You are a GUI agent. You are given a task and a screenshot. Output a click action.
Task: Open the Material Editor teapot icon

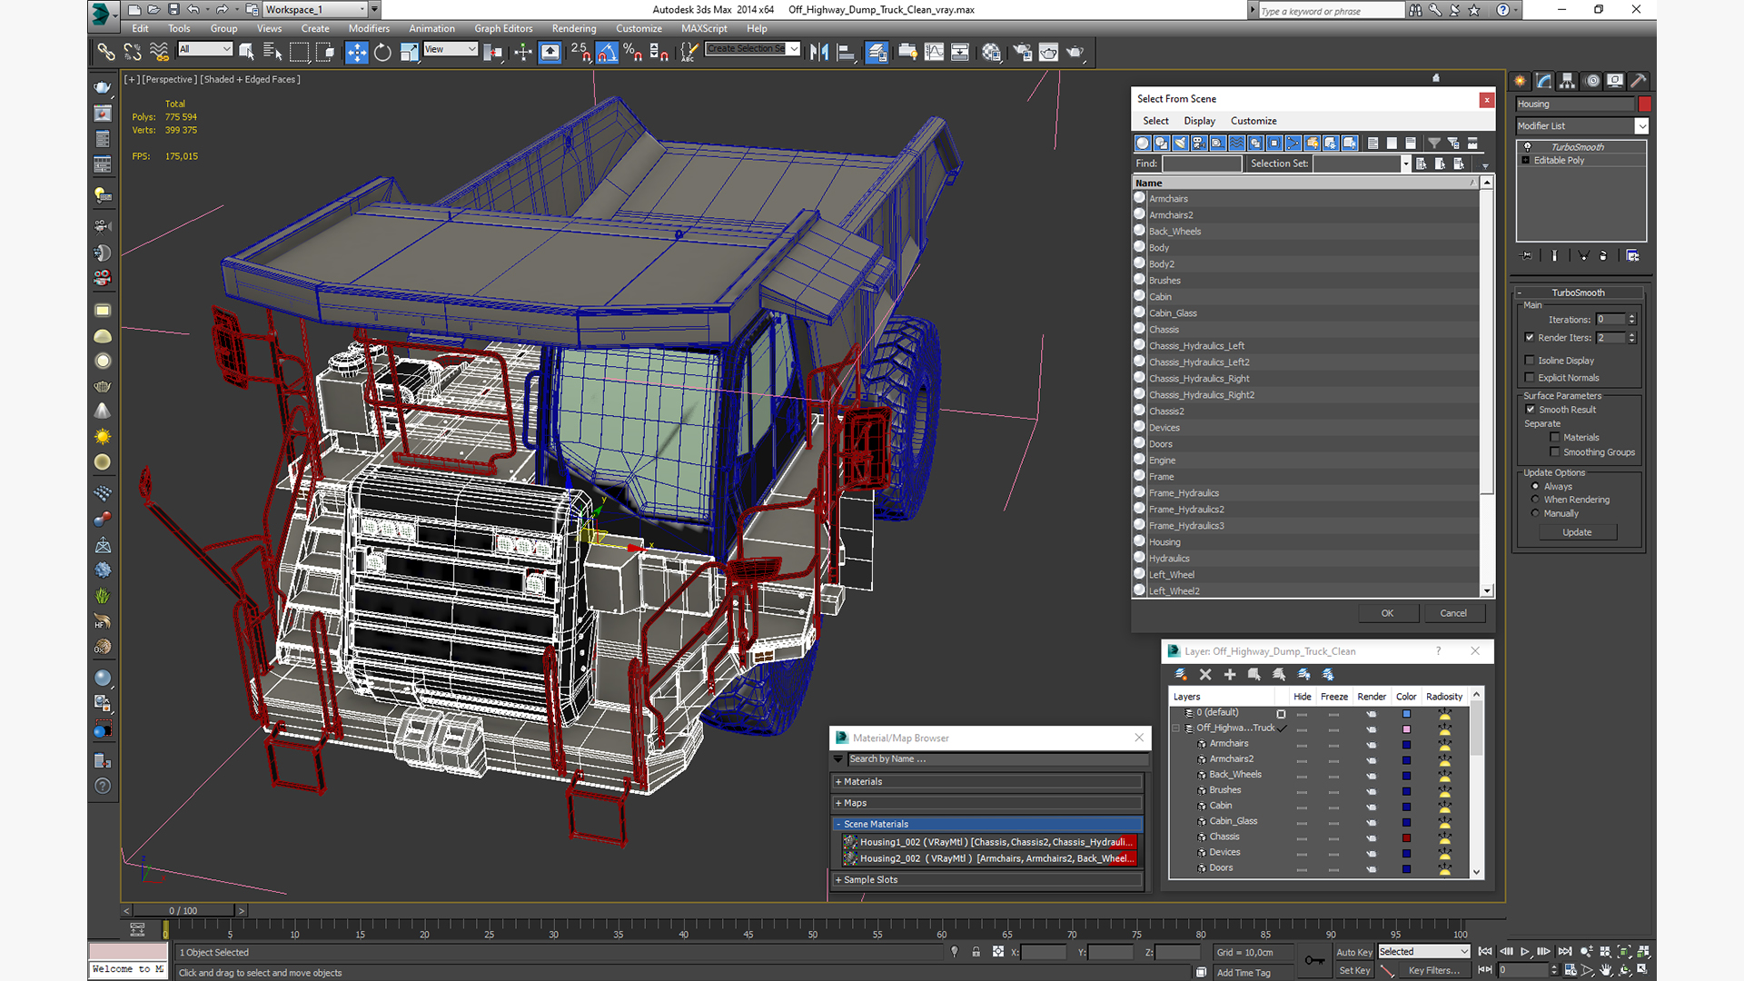tap(991, 53)
